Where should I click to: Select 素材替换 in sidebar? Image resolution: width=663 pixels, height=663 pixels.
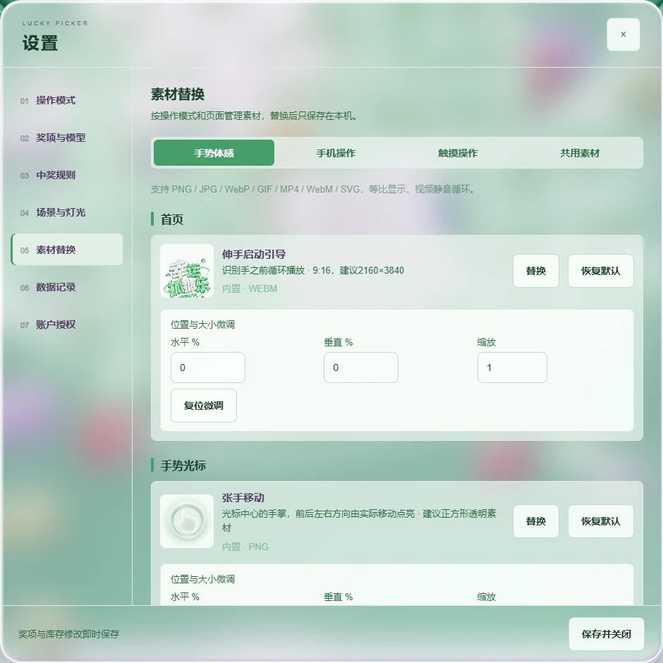point(67,250)
